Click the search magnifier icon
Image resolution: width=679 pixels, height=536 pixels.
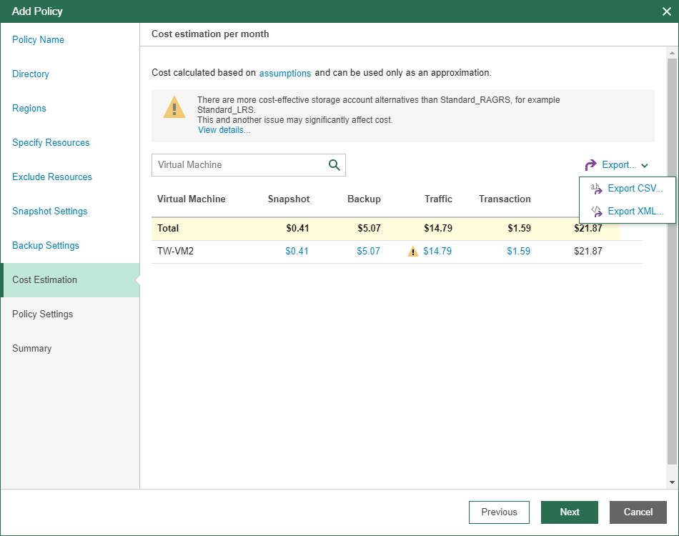coord(334,165)
